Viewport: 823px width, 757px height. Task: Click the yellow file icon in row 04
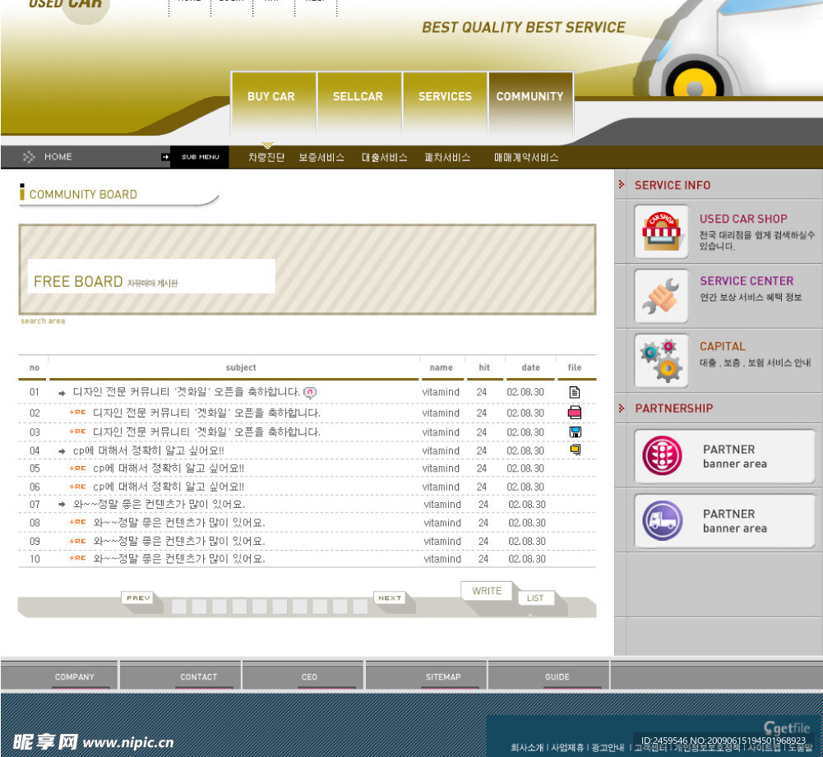click(x=575, y=450)
